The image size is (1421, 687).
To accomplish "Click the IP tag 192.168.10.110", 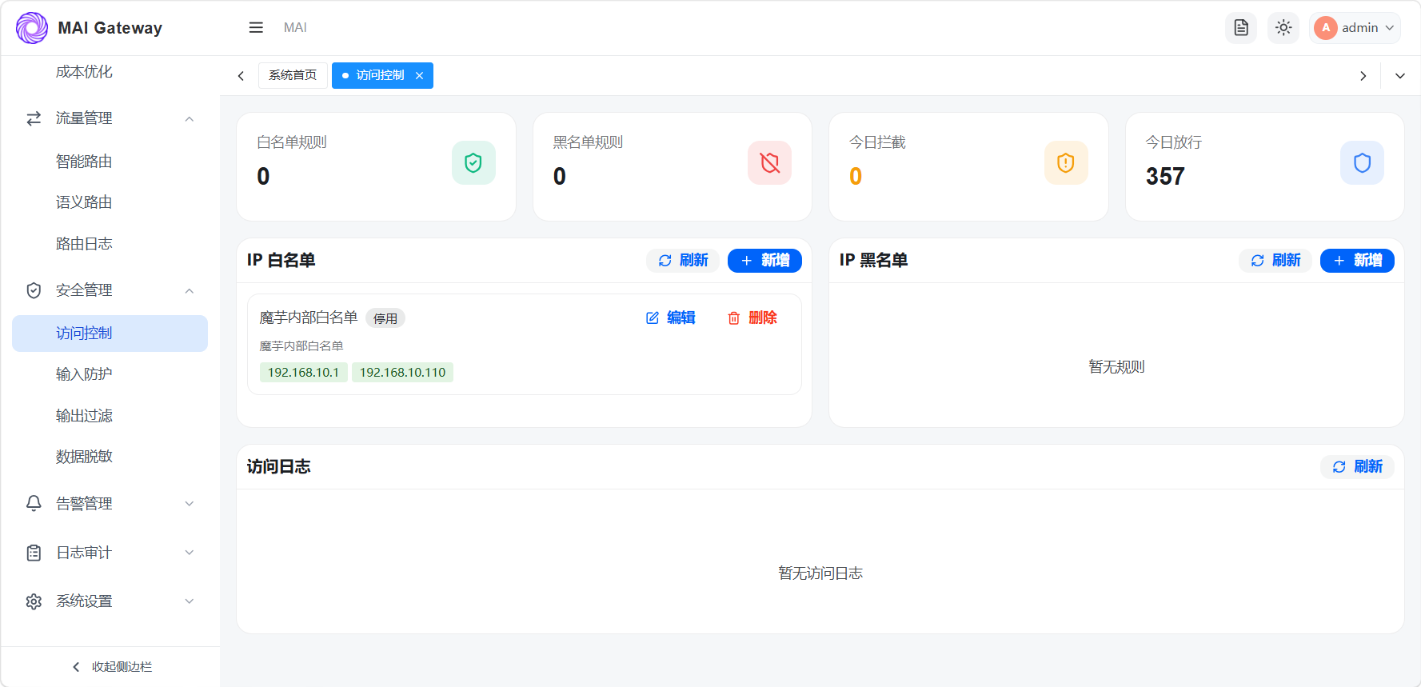I will pyautogui.click(x=402, y=373).
